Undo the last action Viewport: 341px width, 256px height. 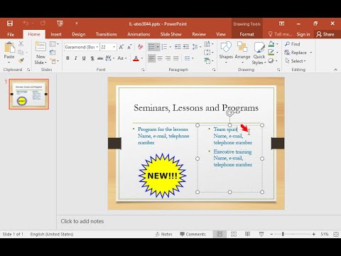click(x=26, y=23)
